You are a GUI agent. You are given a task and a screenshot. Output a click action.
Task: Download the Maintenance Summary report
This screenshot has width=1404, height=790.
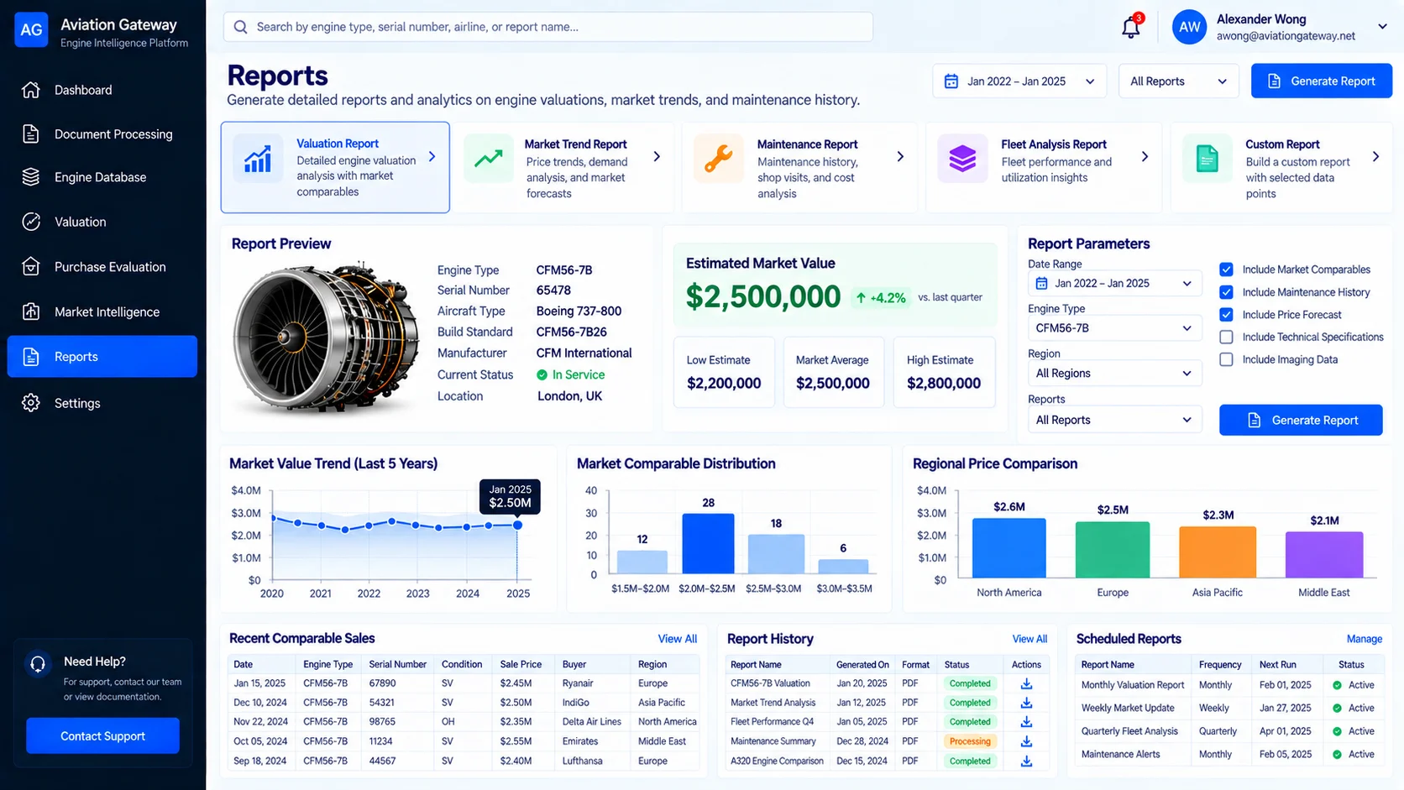point(1026,741)
